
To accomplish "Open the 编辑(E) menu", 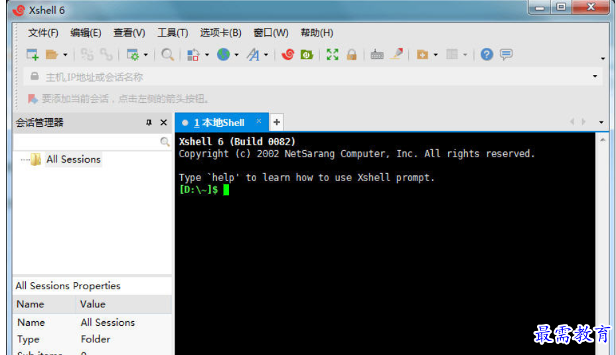I will (86, 33).
